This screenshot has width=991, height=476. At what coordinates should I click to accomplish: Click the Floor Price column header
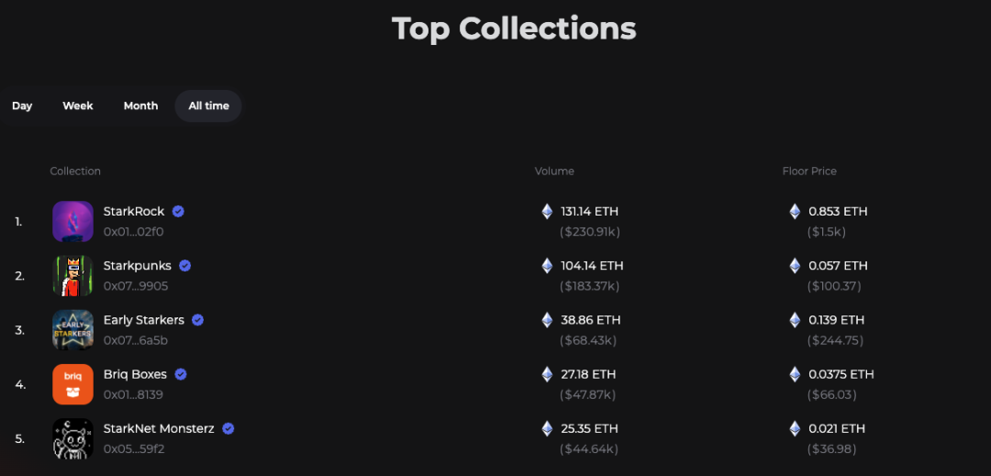click(x=809, y=172)
